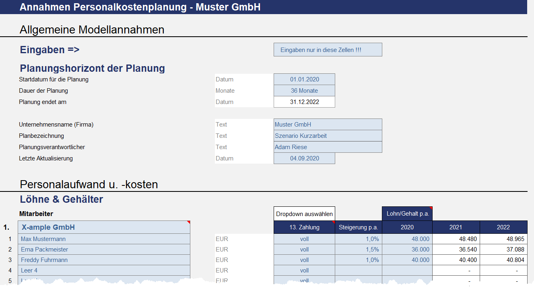Select the Planbezeichnung cell Szenario Kurzarbeit

pyautogui.click(x=328, y=136)
